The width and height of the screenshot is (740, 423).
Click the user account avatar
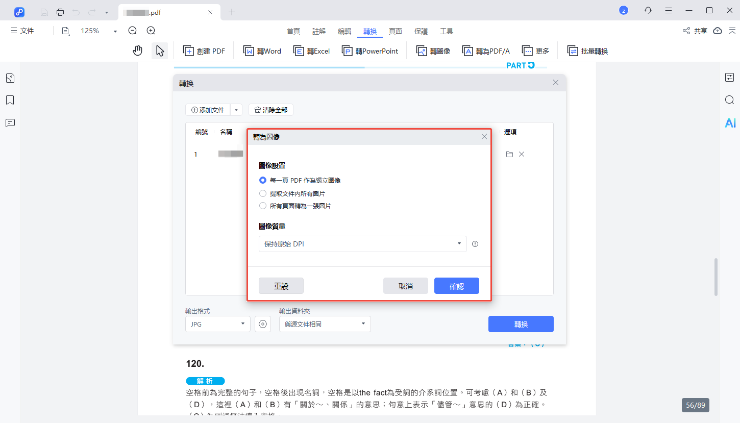623,10
